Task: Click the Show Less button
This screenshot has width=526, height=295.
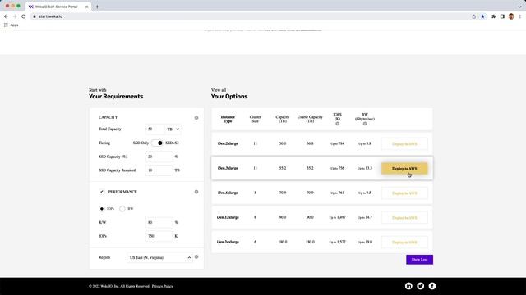Action: pyautogui.click(x=419, y=260)
